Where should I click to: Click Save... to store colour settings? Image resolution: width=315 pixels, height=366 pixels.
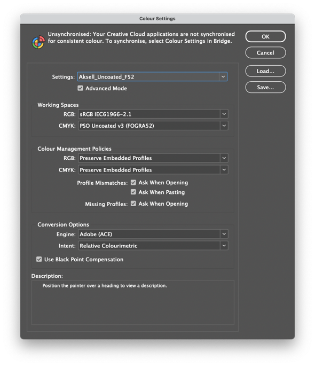[x=265, y=87]
